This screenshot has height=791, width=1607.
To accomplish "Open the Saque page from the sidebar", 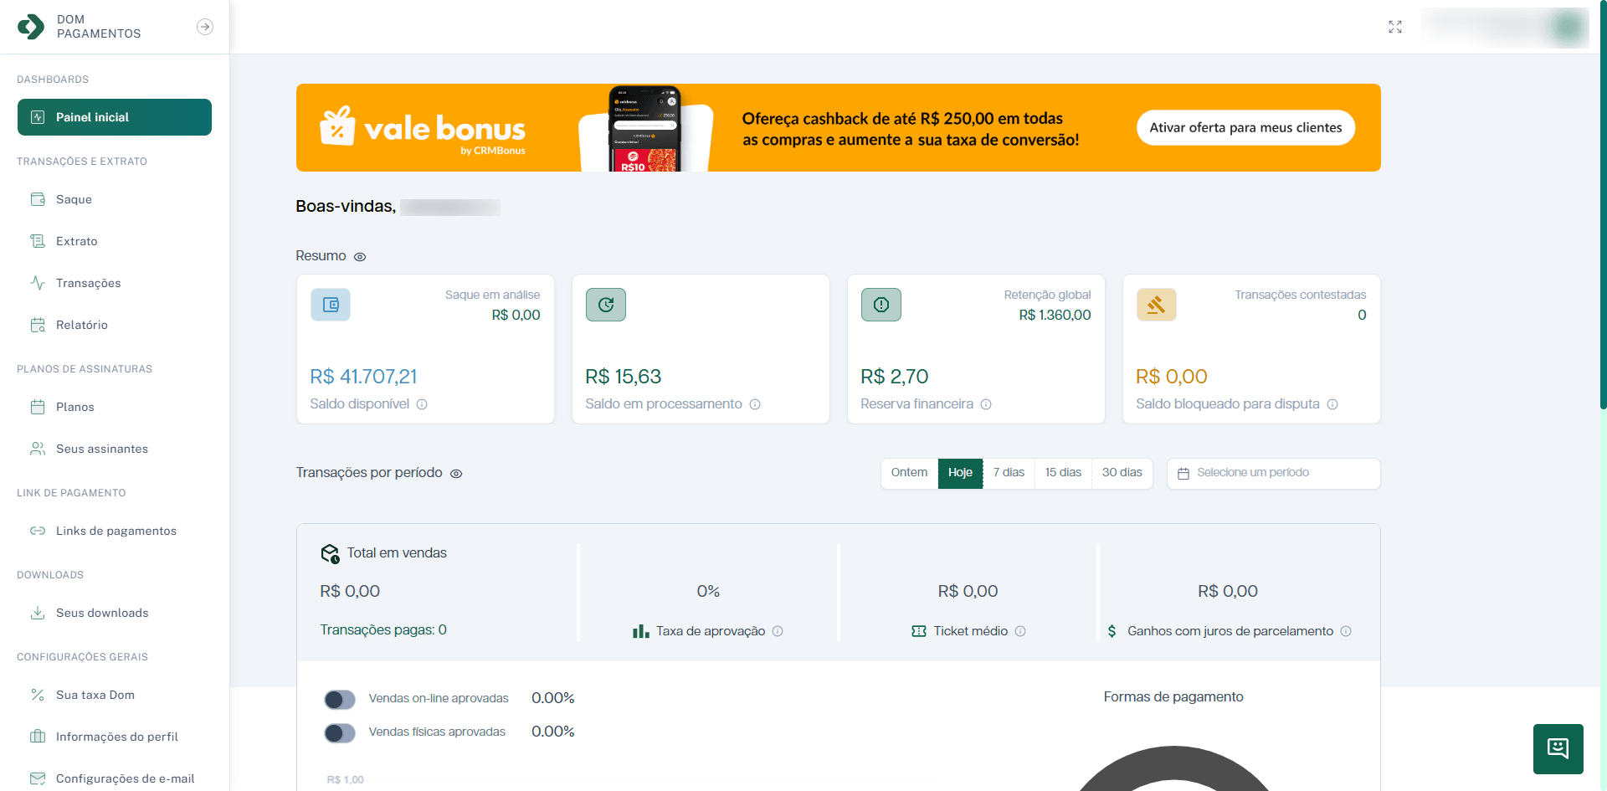I will point(76,199).
